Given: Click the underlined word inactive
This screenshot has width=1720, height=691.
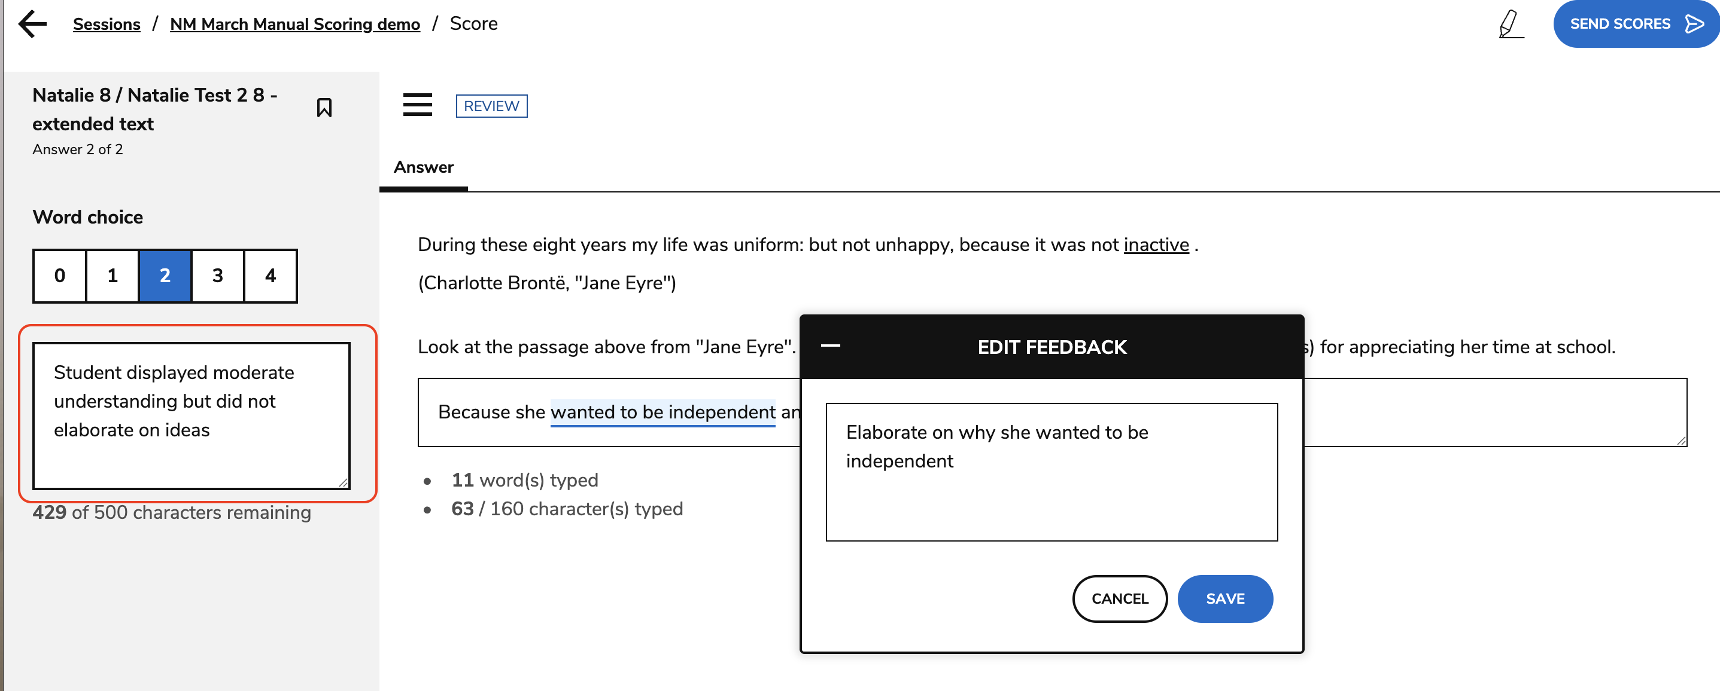Looking at the screenshot, I should tap(1156, 245).
